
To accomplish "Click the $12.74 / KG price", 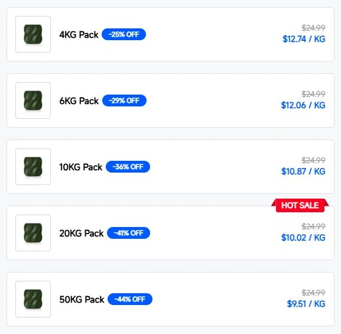I will (x=304, y=39).
